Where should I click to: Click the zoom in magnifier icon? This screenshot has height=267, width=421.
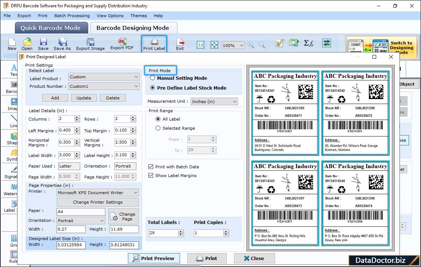click(x=251, y=45)
